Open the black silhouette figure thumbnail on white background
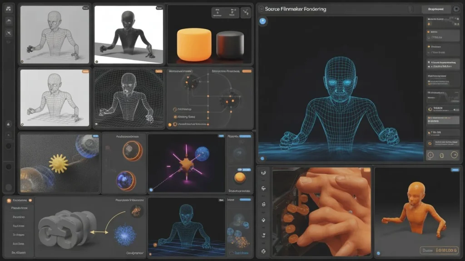 [129, 34]
